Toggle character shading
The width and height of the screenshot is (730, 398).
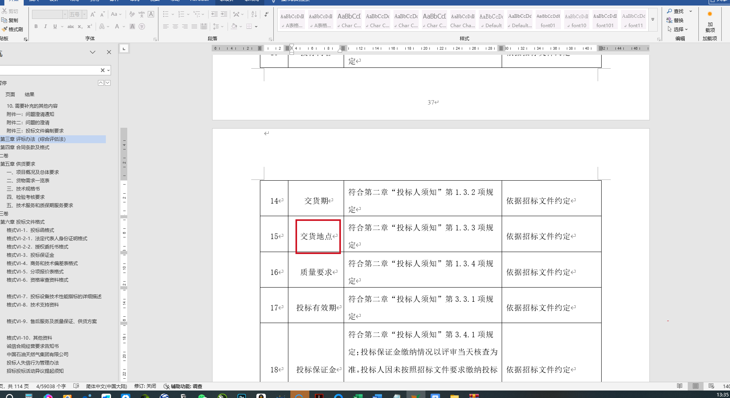132,26
